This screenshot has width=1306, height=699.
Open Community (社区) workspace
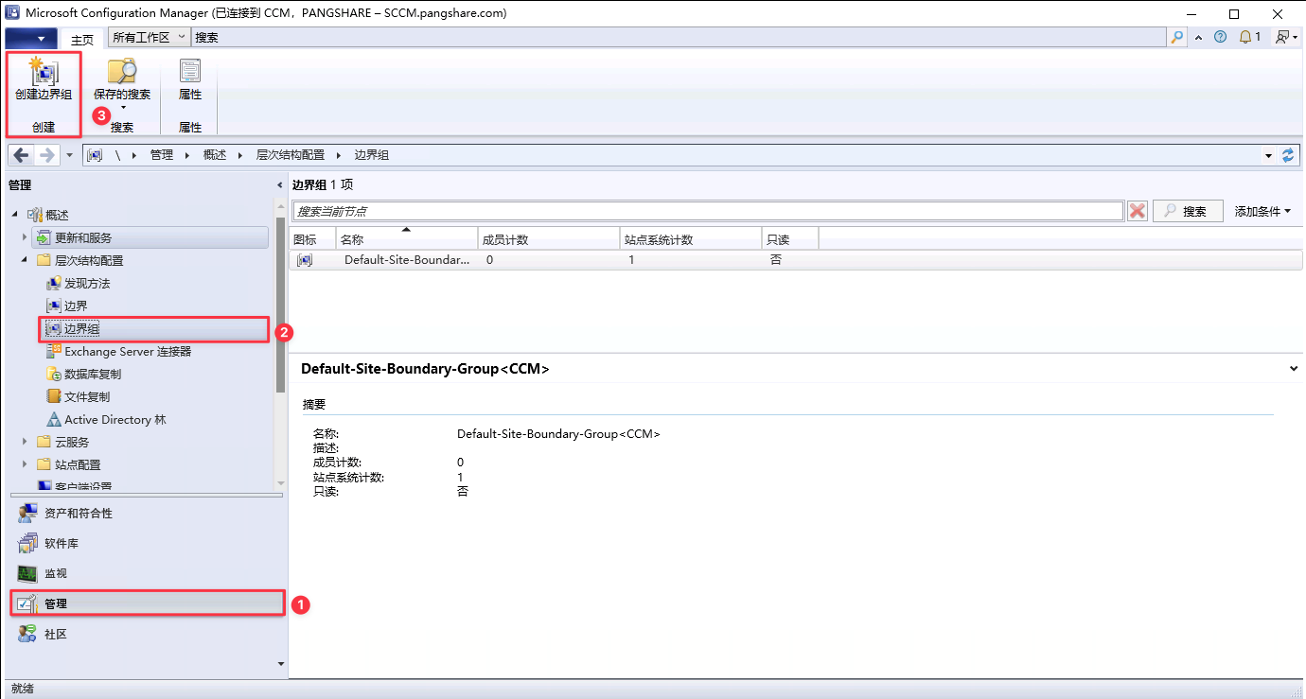coord(146,634)
